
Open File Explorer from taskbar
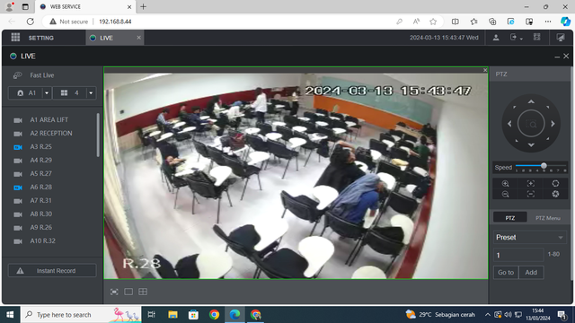(172, 315)
